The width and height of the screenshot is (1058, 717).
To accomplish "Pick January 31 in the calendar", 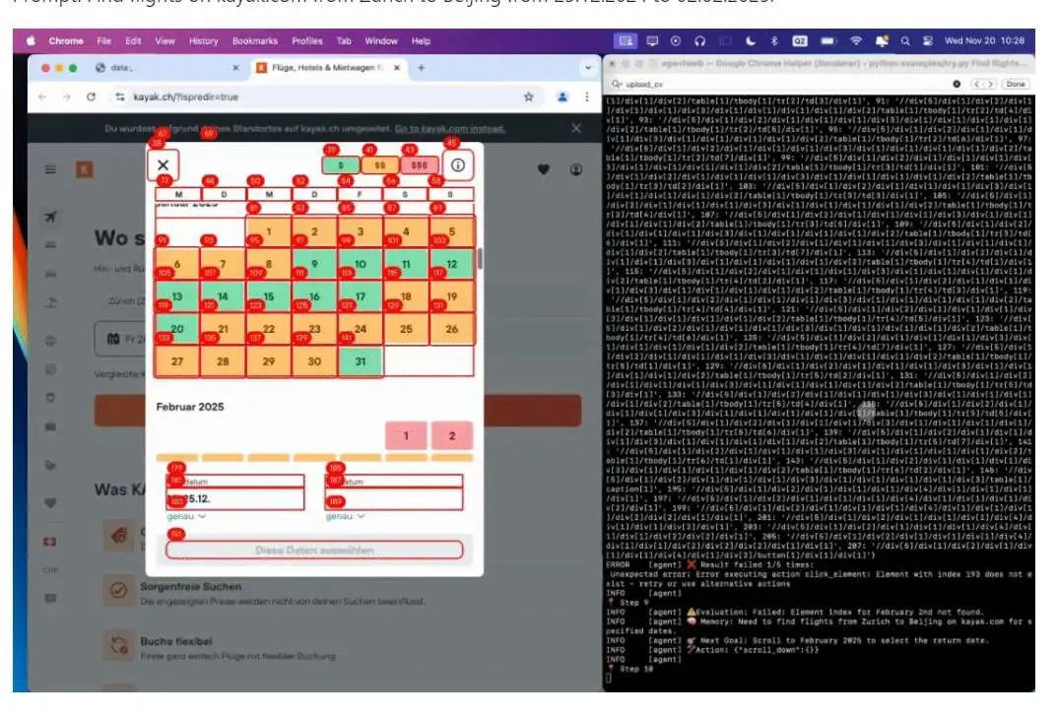I will (x=361, y=361).
